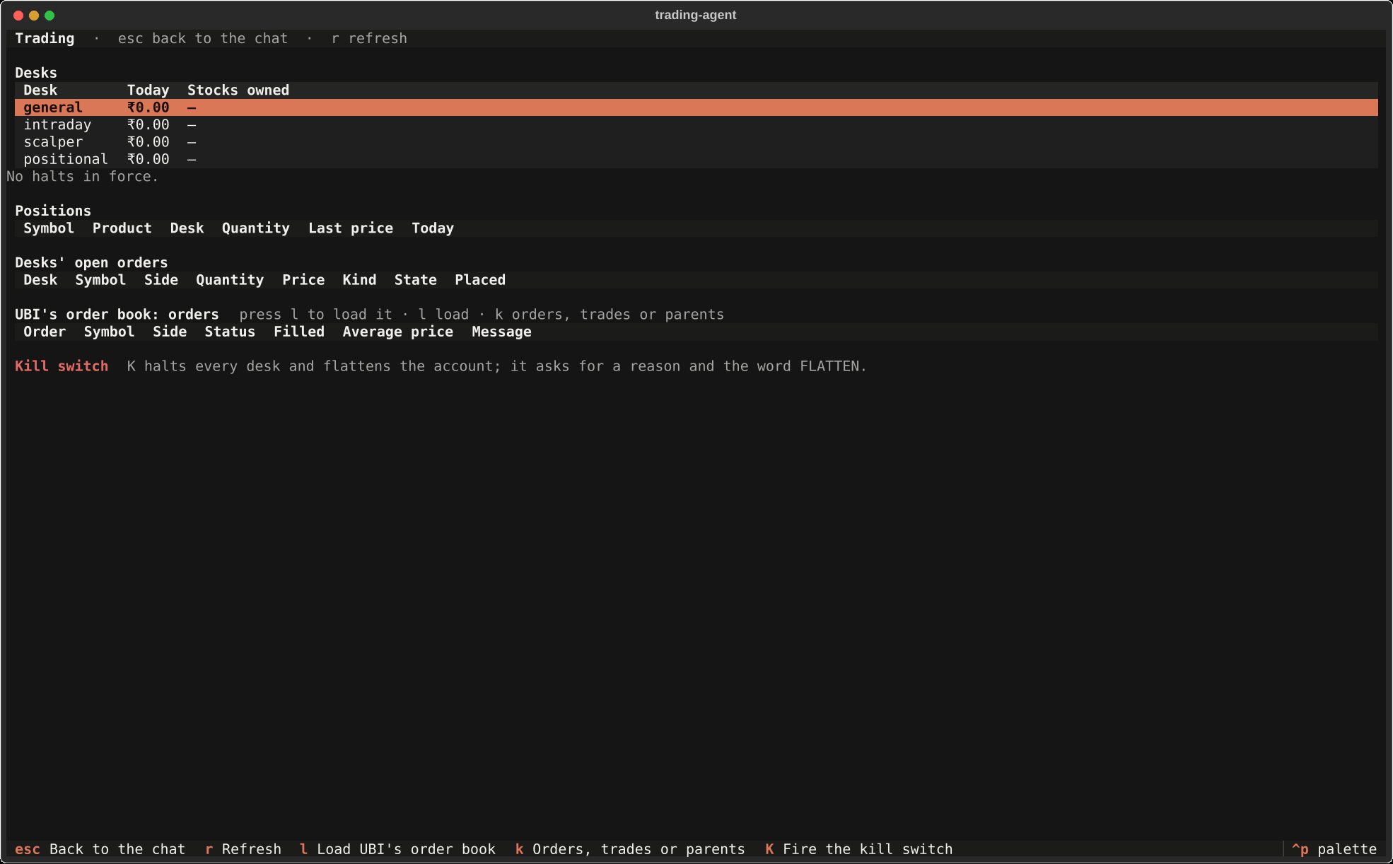Select the positional desk row
The height and width of the screenshot is (864, 1393).
pyautogui.click(x=696, y=160)
